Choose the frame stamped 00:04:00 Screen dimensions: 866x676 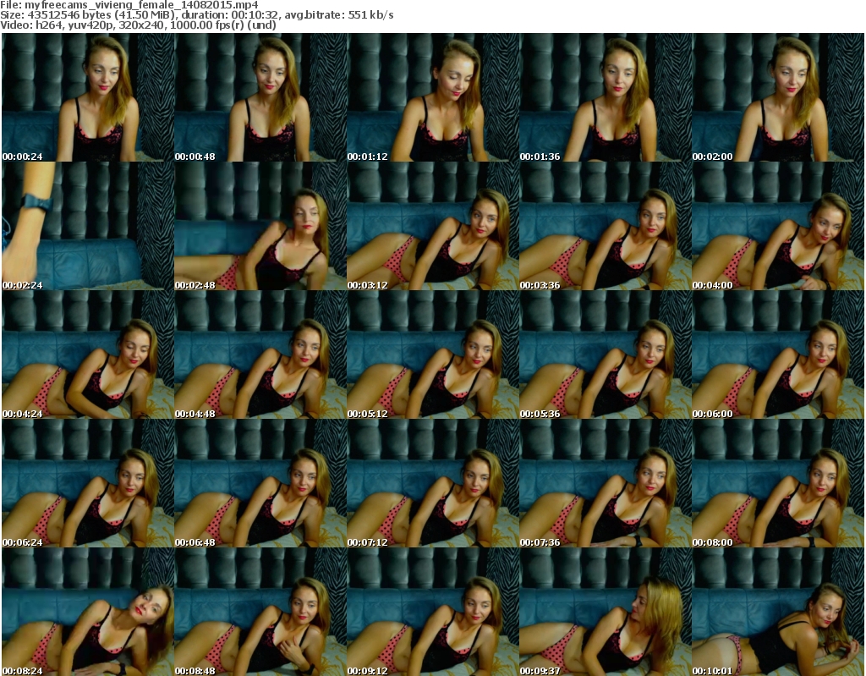pyautogui.click(x=778, y=226)
